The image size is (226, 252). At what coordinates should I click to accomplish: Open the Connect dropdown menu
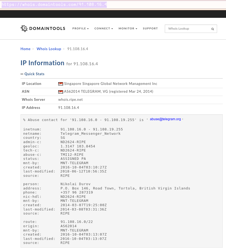pyautogui.click(x=104, y=29)
